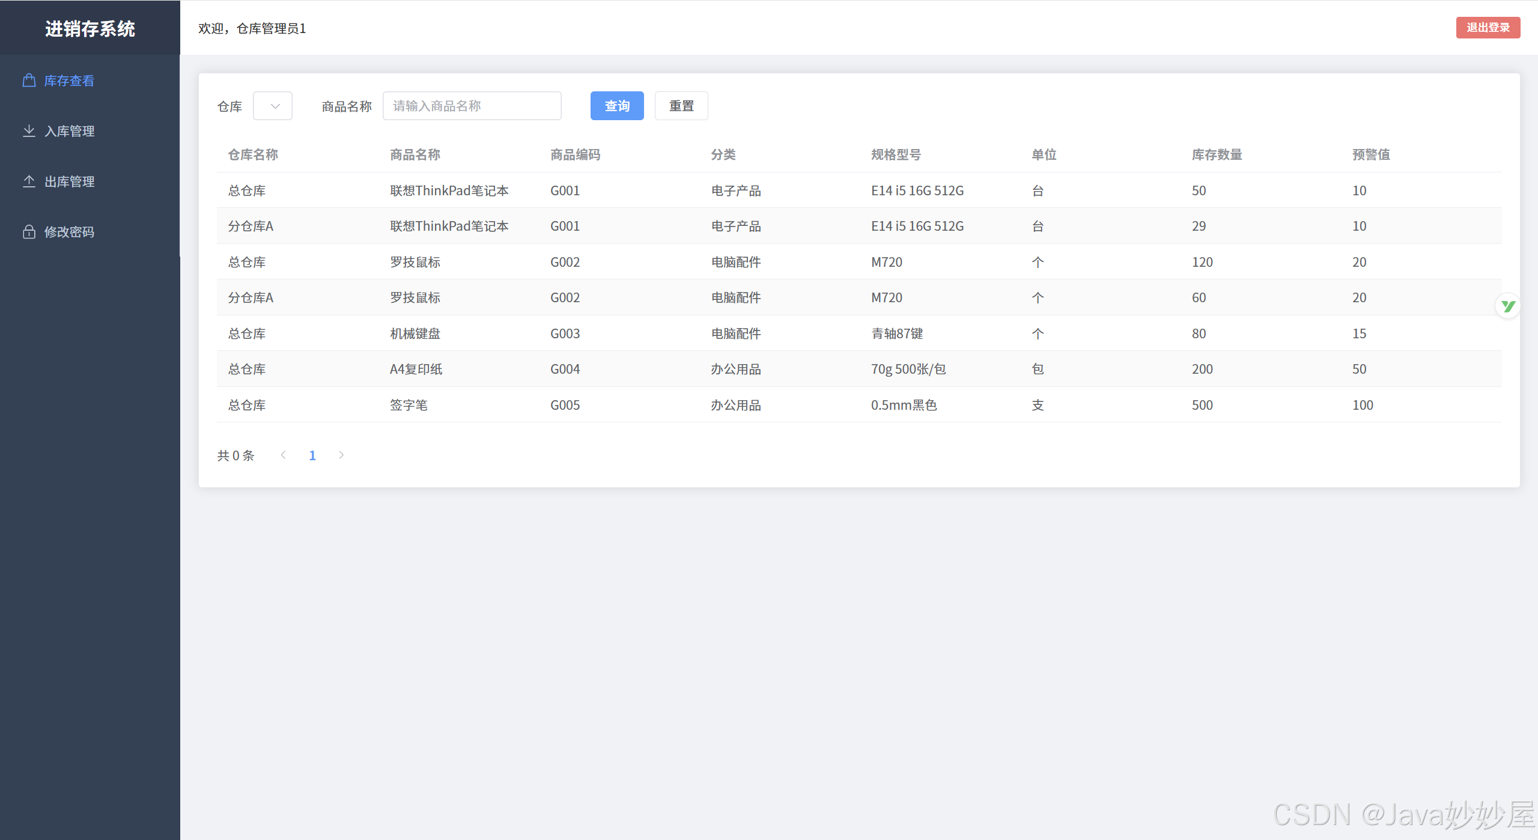The image size is (1538, 840).
Task: Click the green floating Y plugin icon
Action: point(1508,306)
